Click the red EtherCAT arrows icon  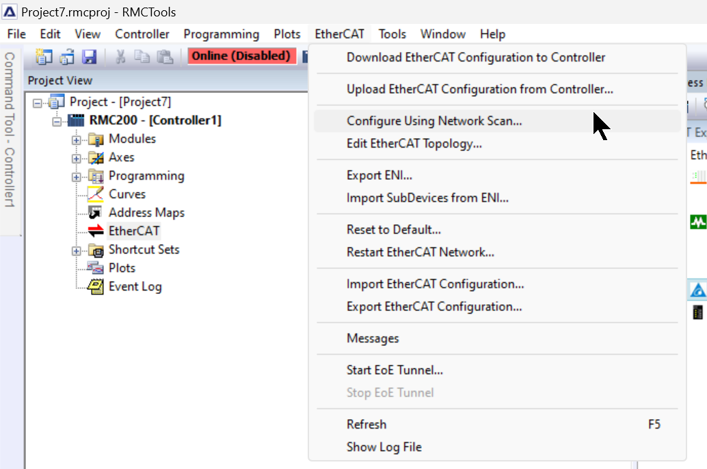click(x=96, y=231)
